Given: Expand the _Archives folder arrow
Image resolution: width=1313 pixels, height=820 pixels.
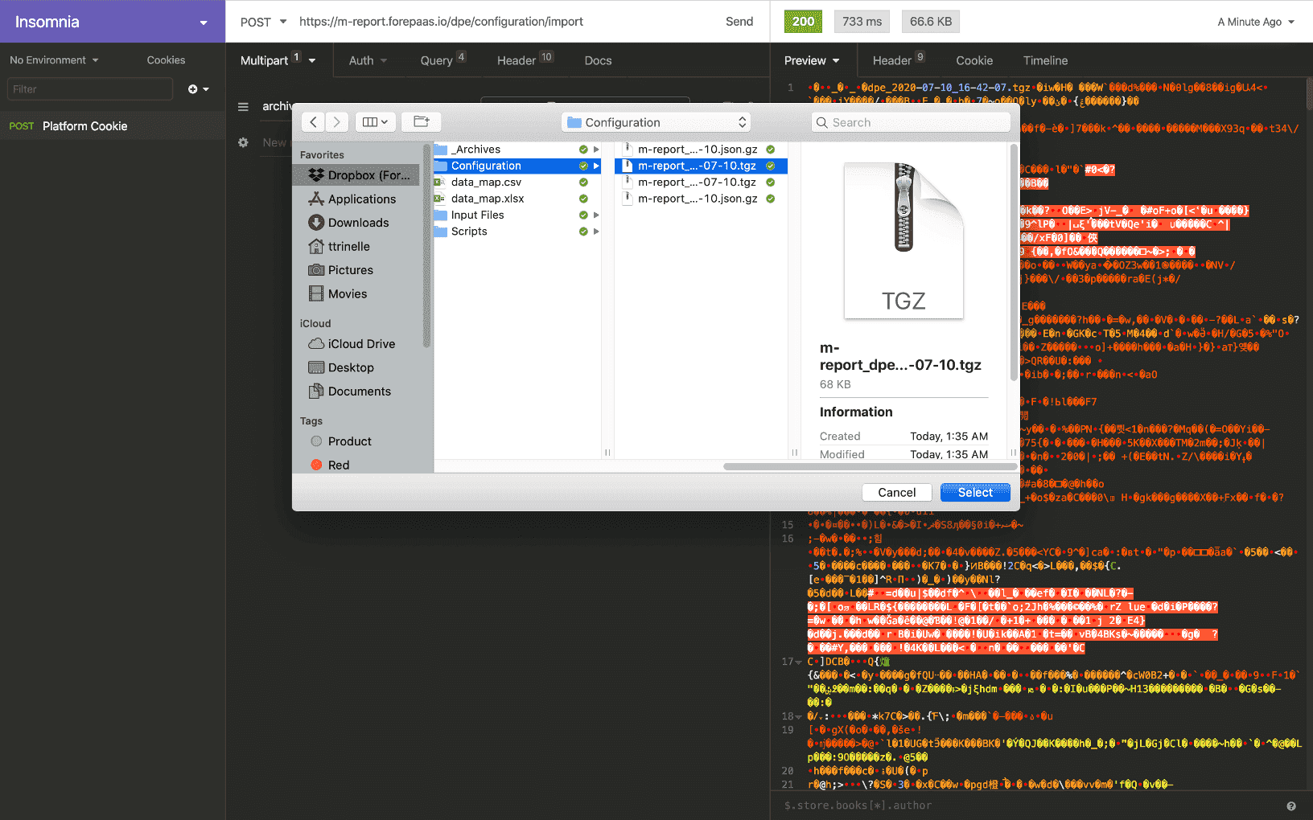Looking at the screenshot, I should point(596,150).
